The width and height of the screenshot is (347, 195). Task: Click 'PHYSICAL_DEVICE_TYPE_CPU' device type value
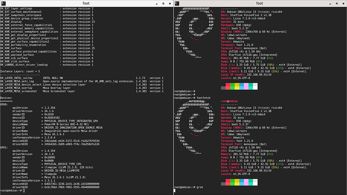click(x=63, y=164)
